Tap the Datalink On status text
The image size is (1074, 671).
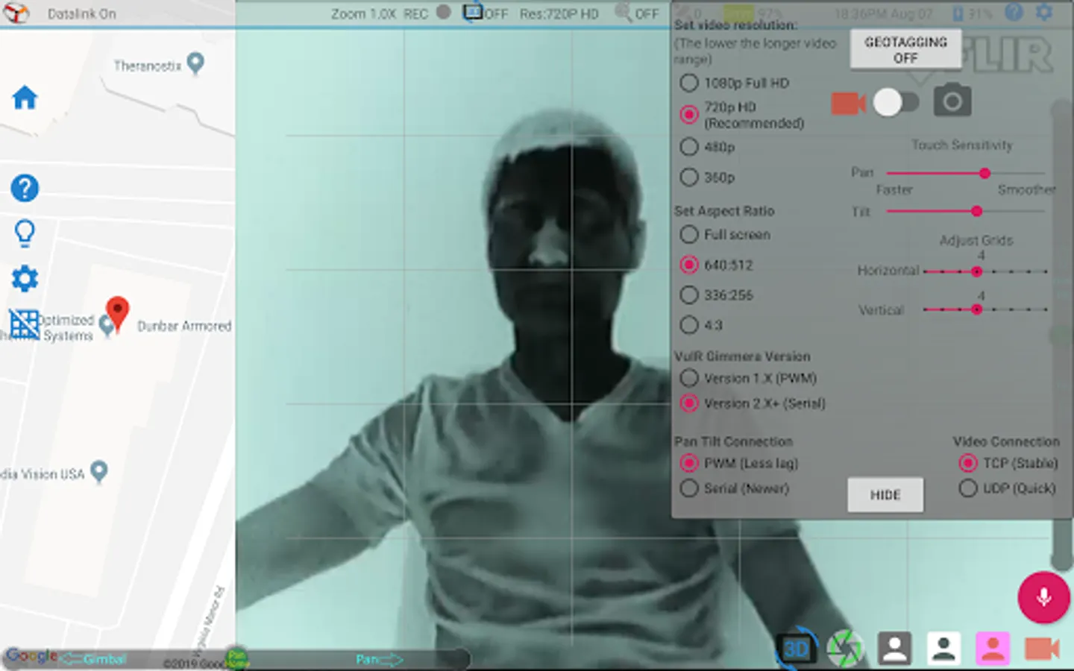81,13
